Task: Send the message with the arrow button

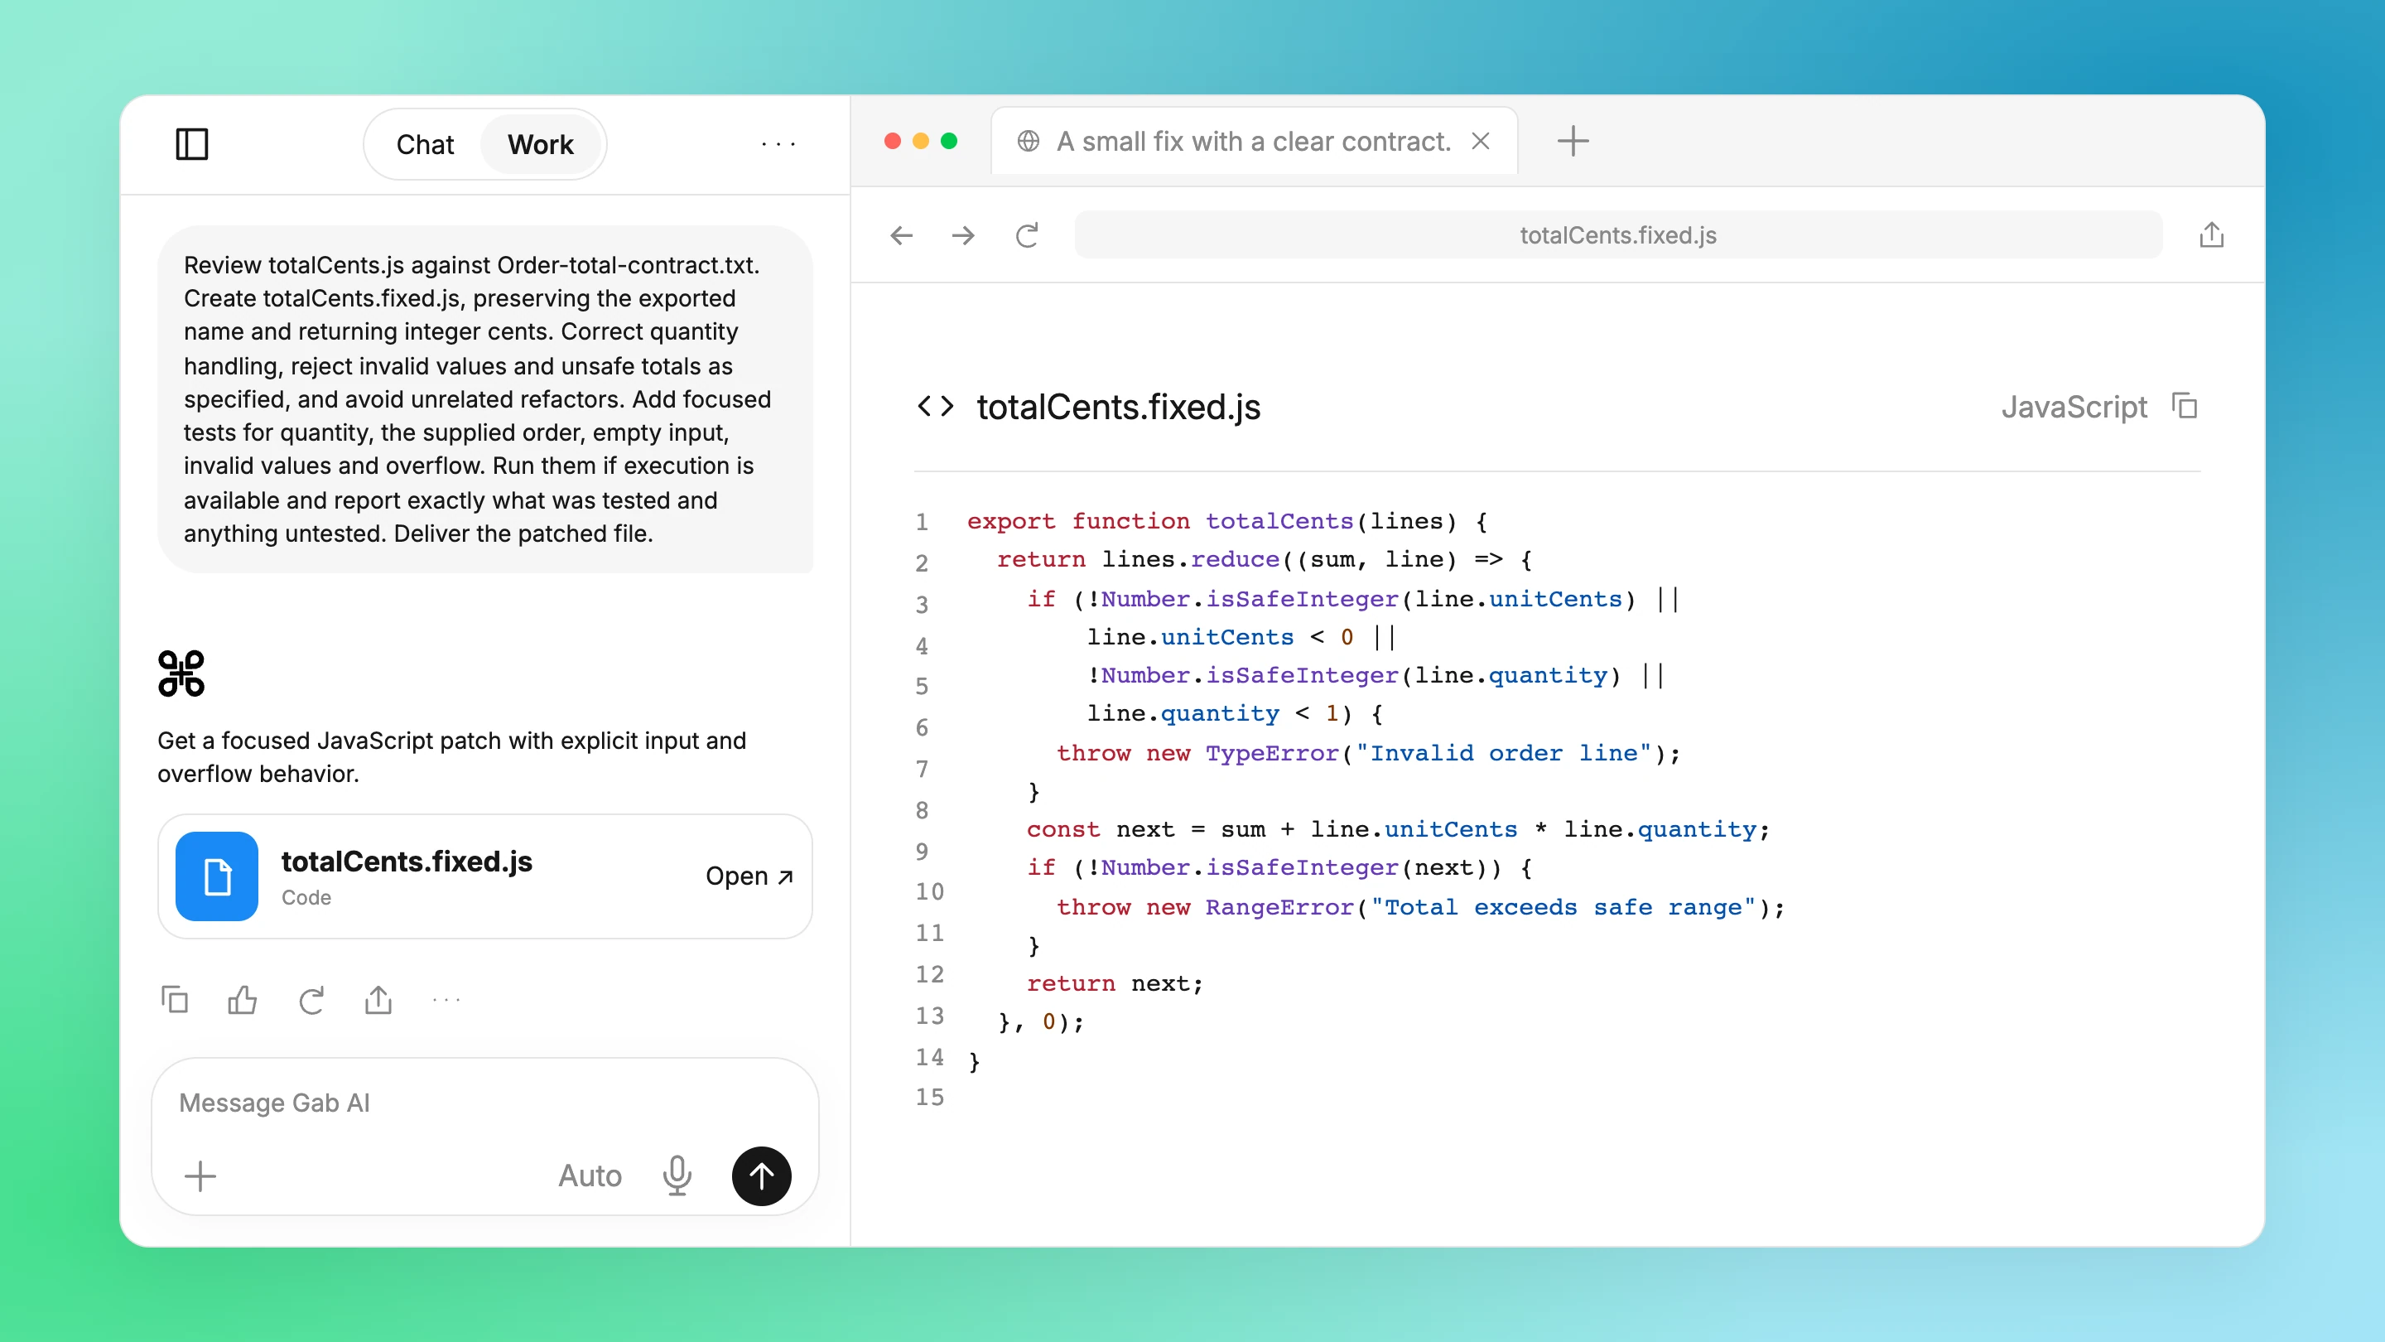Action: coord(761,1176)
